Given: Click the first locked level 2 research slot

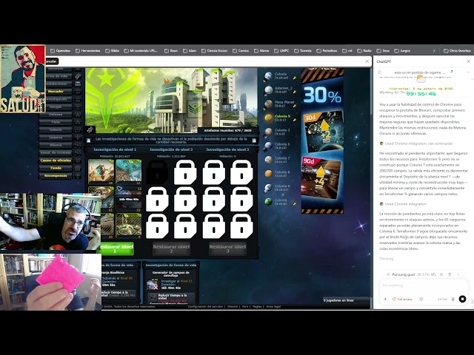Looking at the screenshot, I should [157, 172].
